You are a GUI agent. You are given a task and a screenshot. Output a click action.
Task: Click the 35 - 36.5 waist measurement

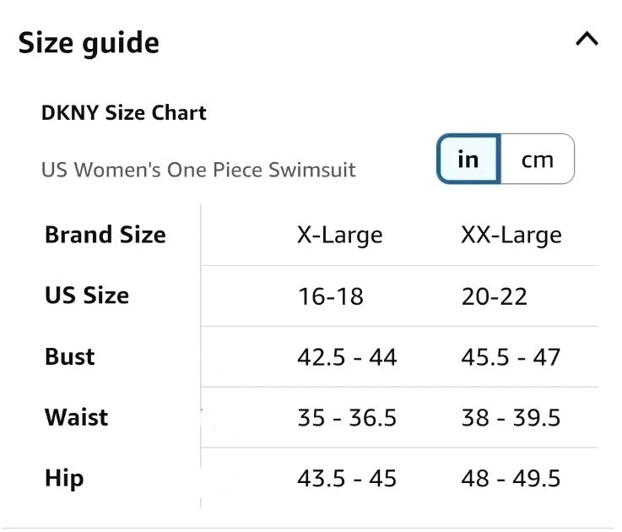pos(347,418)
